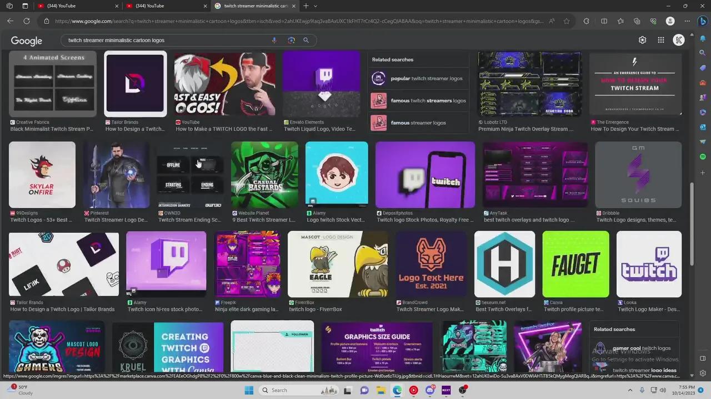
Task: Open the hexagon H logo image
Action: [504, 264]
